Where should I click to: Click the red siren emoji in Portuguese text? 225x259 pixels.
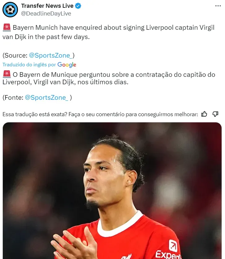click(x=7, y=74)
